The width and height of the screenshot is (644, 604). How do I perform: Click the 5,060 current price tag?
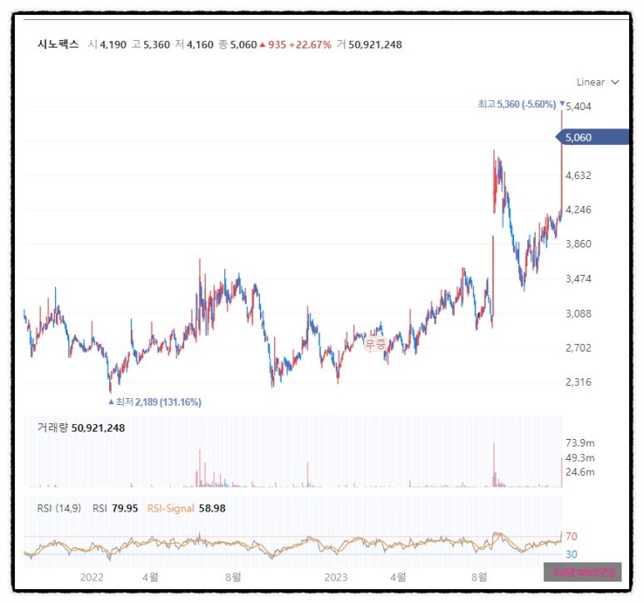click(x=592, y=137)
